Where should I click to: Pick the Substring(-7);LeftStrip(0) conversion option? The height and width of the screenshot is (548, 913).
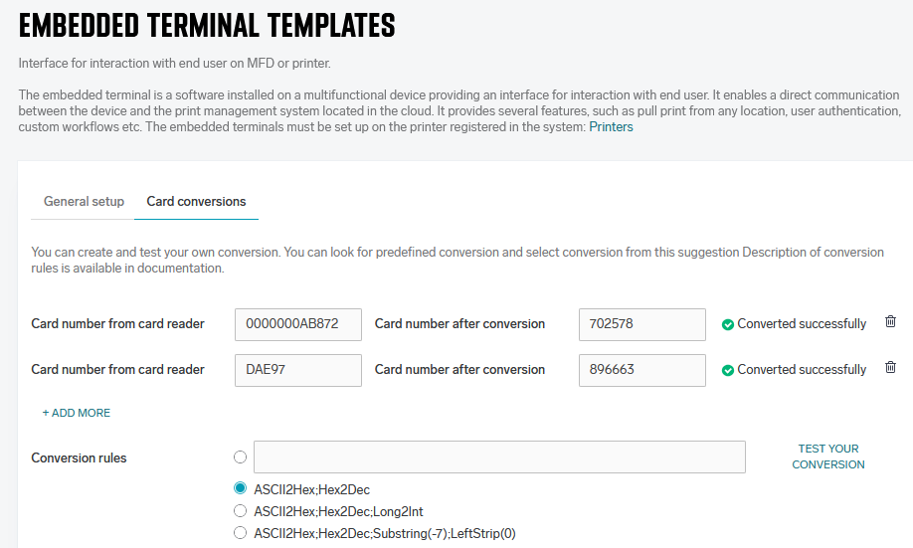click(x=240, y=533)
